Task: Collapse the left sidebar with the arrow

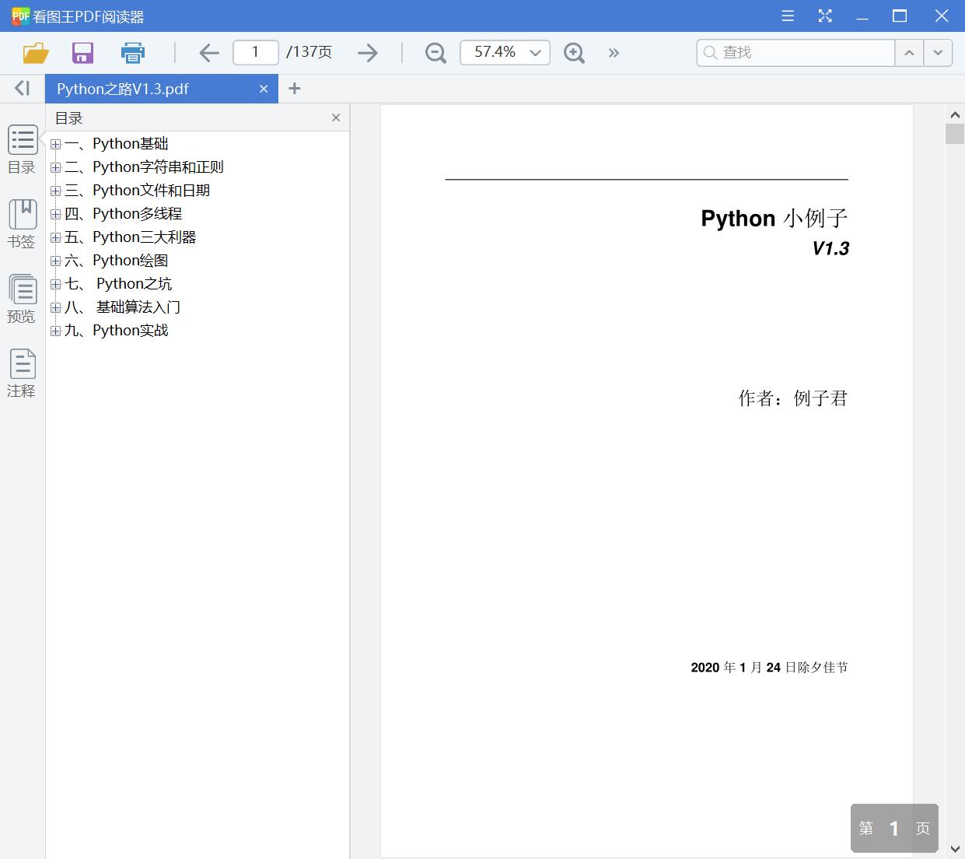Action: (21, 88)
